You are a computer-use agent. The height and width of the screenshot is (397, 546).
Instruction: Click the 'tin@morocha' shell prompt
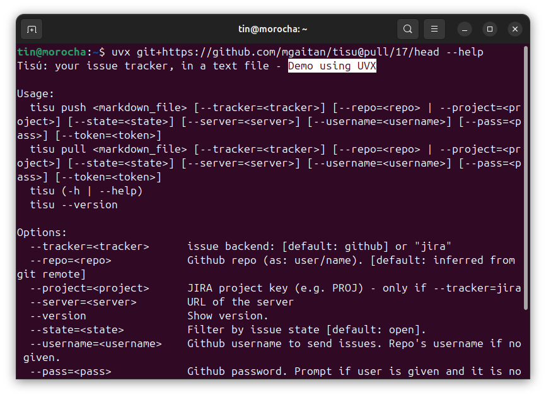[52, 52]
